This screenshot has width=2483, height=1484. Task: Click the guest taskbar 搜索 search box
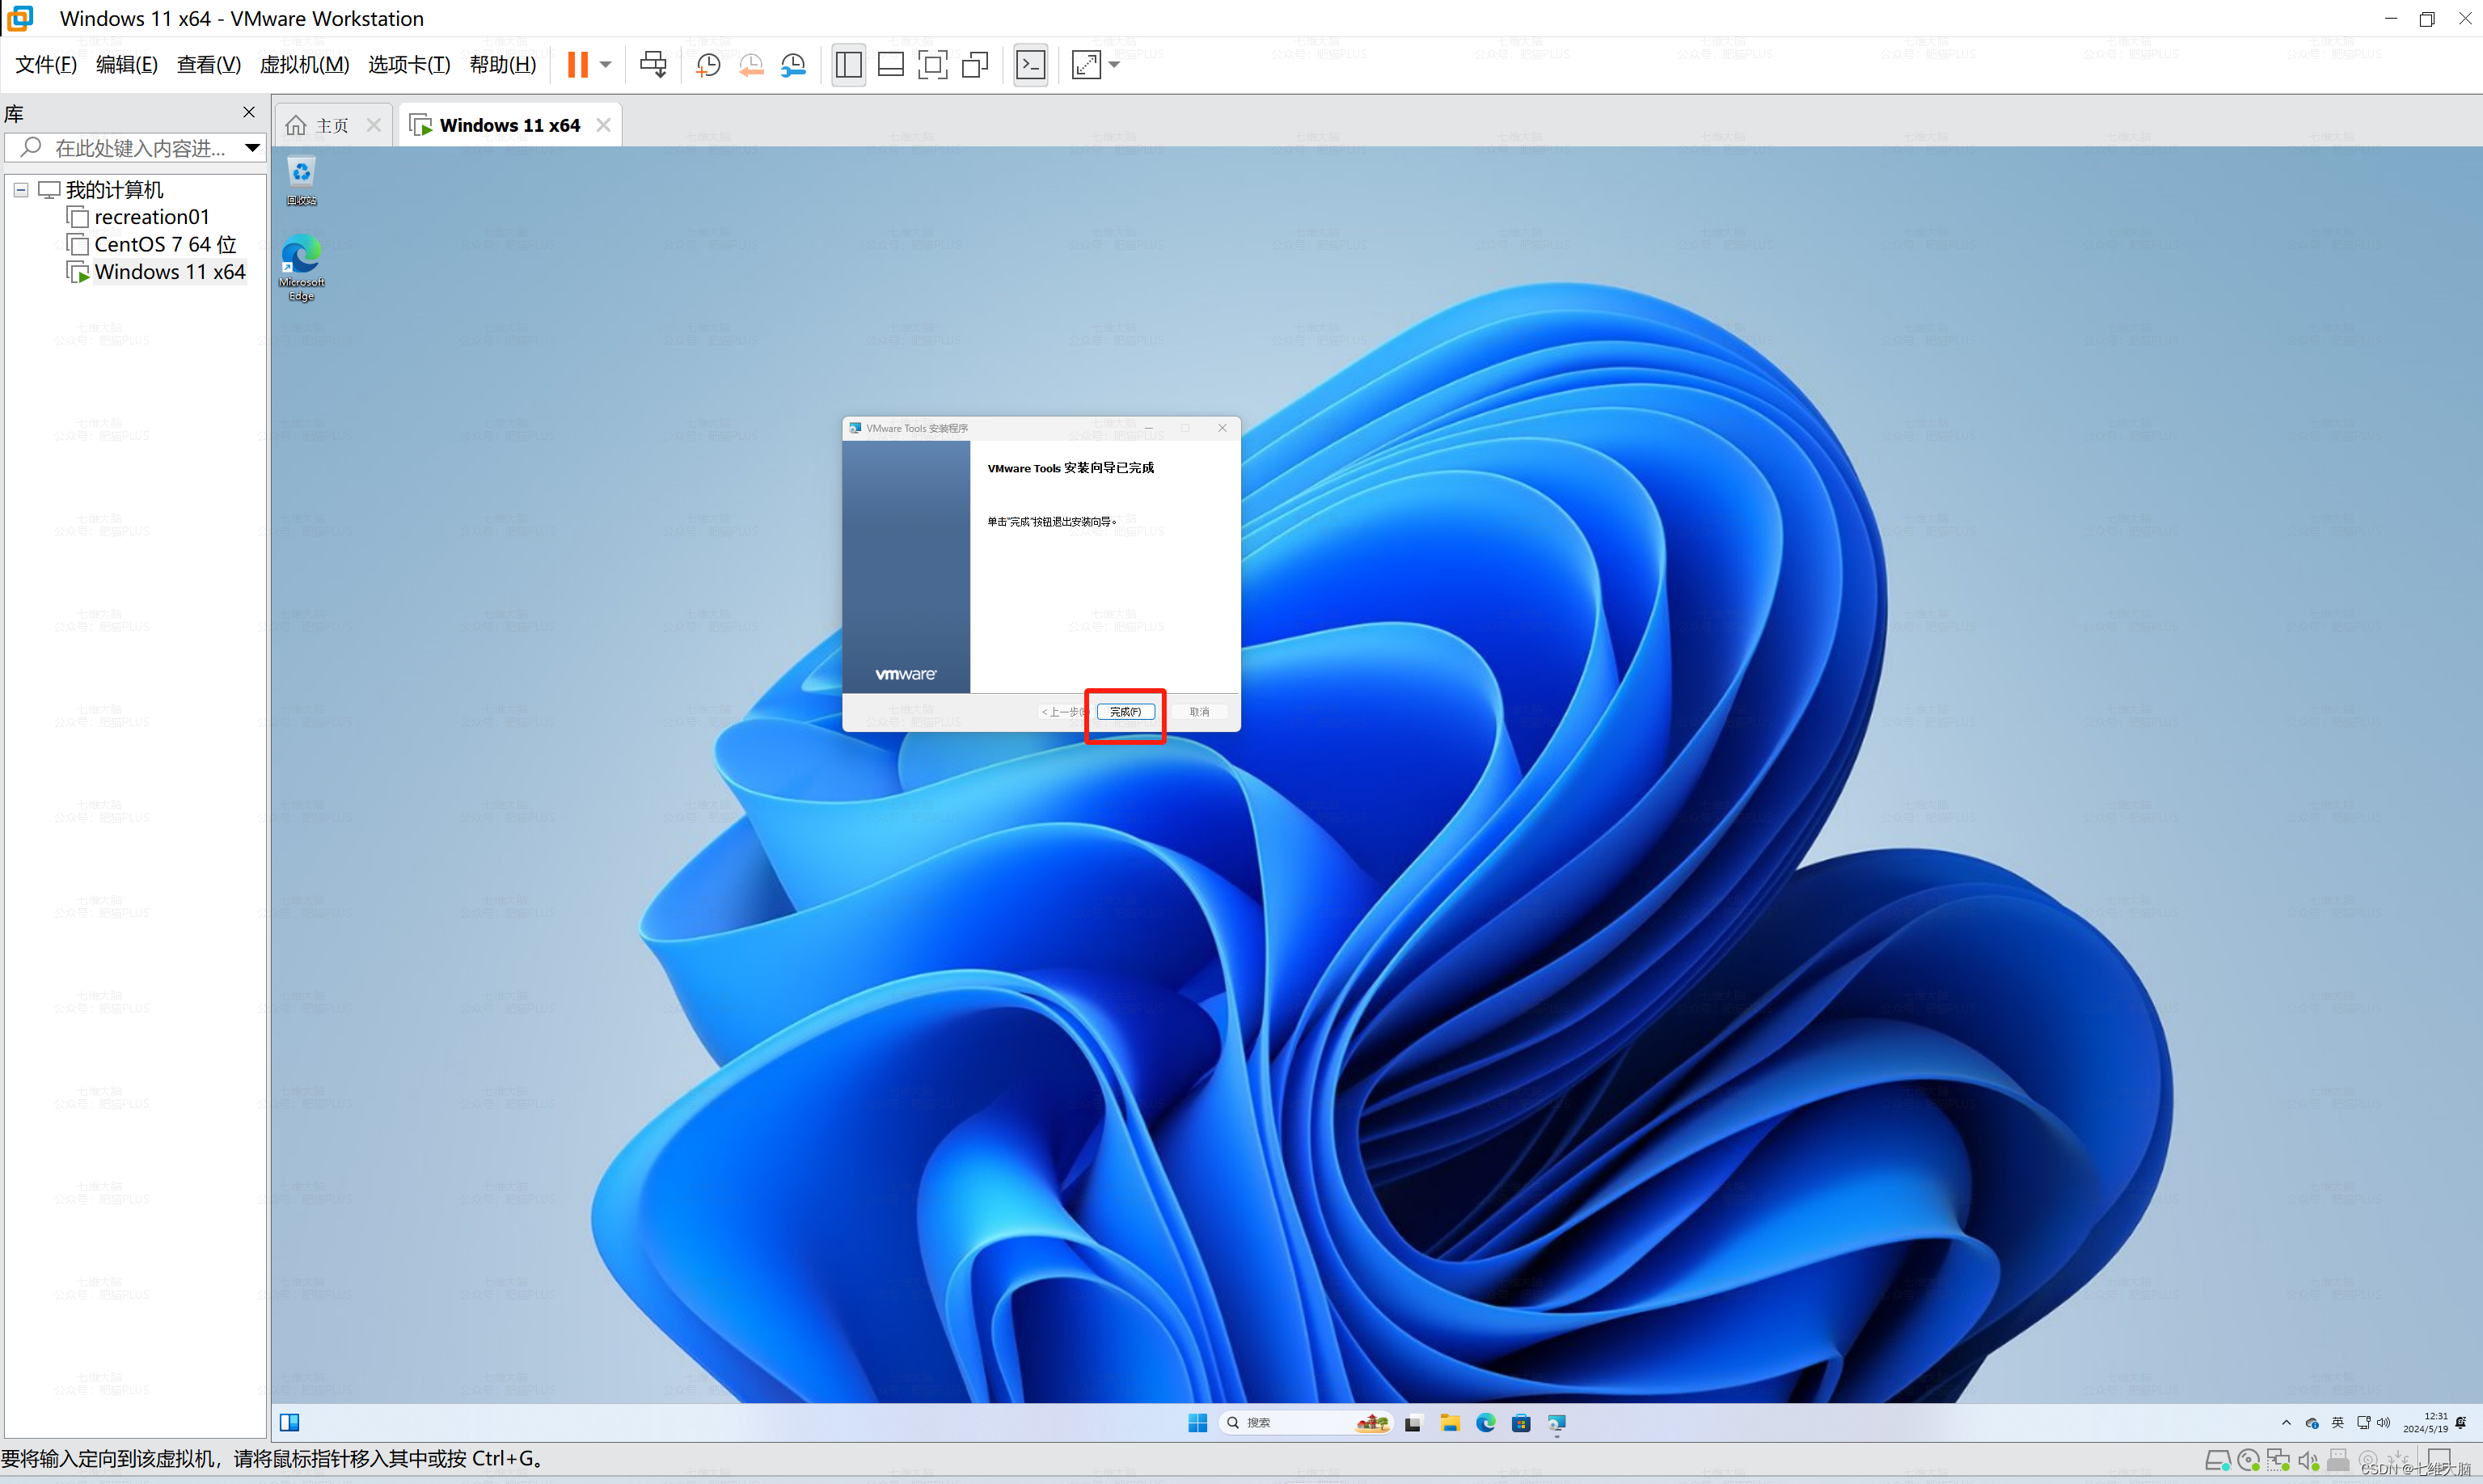pos(1307,1423)
